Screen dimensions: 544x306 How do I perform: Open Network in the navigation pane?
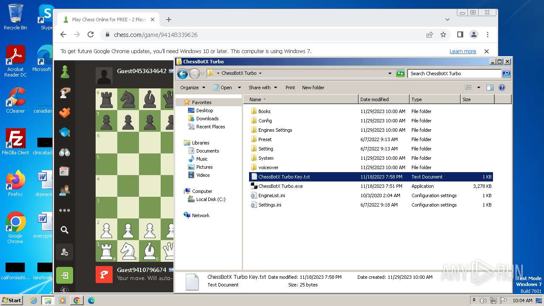[200, 215]
